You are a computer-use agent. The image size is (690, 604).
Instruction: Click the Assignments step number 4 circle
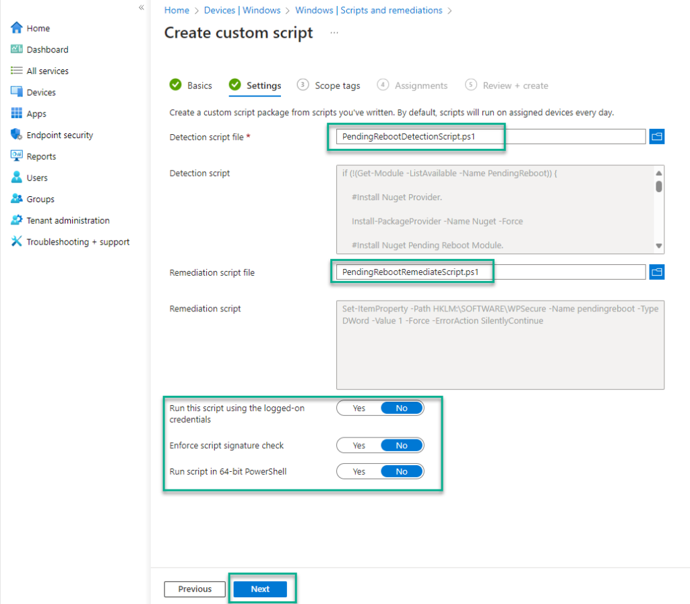tap(383, 84)
